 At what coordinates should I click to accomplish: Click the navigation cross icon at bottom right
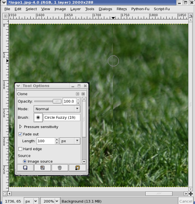pos(191,194)
